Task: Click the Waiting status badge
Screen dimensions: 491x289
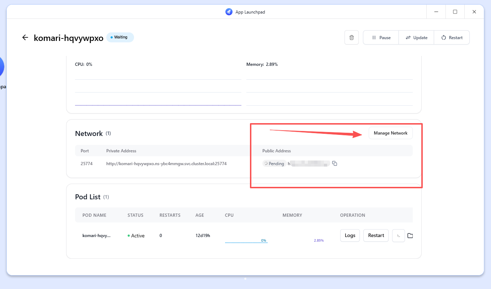Action: pos(120,37)
